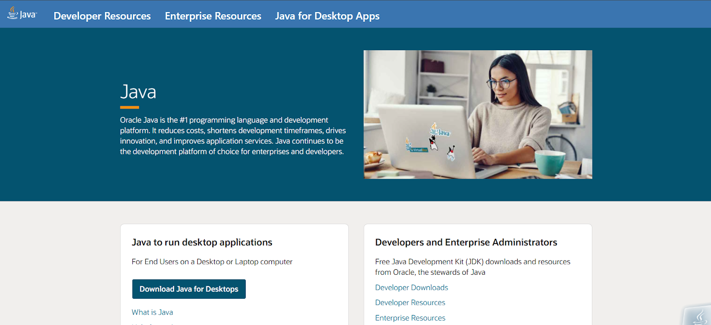
Task: Open Developer Resources link in the Developers card
Action: (410, 303)
